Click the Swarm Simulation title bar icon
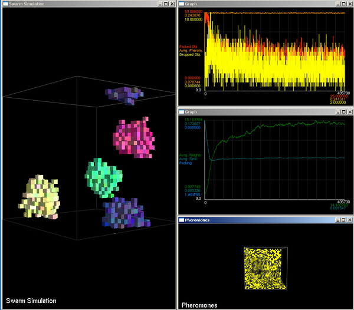The image size is (354, 310). [x=5, y=4]
